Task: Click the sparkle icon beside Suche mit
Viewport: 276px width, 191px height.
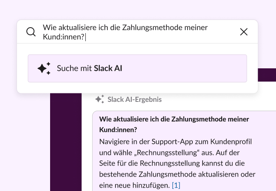Action: coord(44,68)
